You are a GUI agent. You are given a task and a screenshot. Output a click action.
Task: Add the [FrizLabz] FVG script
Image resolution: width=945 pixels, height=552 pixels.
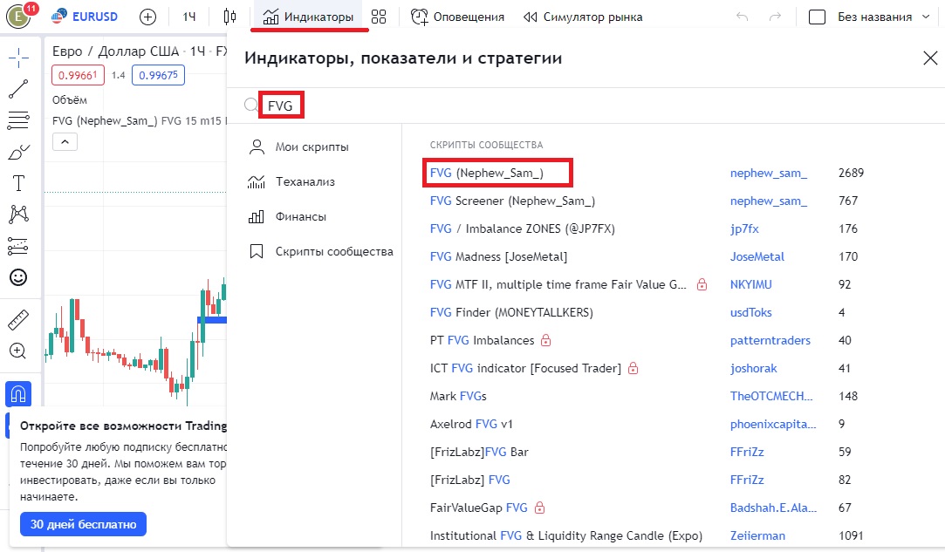point(470,480)
